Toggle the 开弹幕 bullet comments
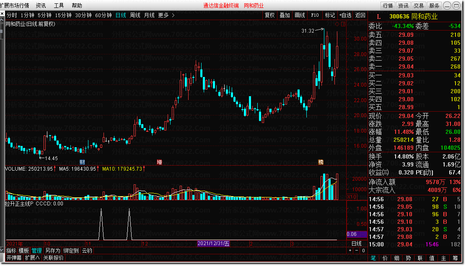 [x=14, y=258]
